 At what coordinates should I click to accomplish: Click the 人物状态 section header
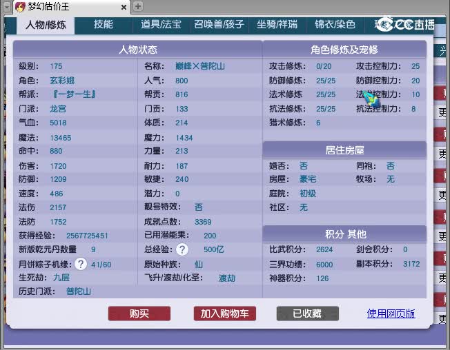(138, 50)
